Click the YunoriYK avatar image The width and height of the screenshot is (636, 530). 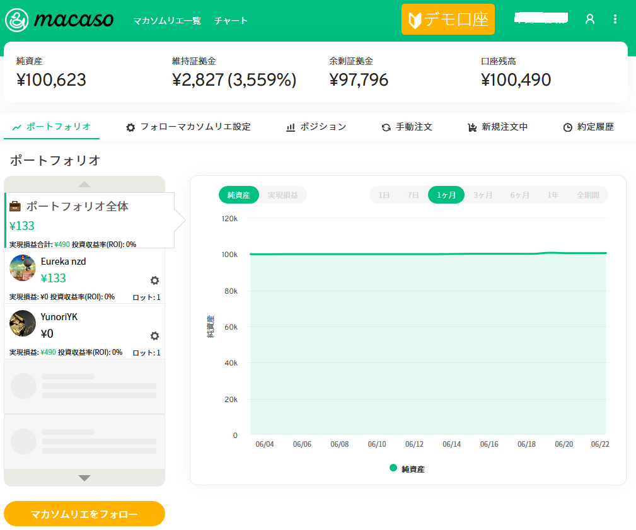point(23,323)
